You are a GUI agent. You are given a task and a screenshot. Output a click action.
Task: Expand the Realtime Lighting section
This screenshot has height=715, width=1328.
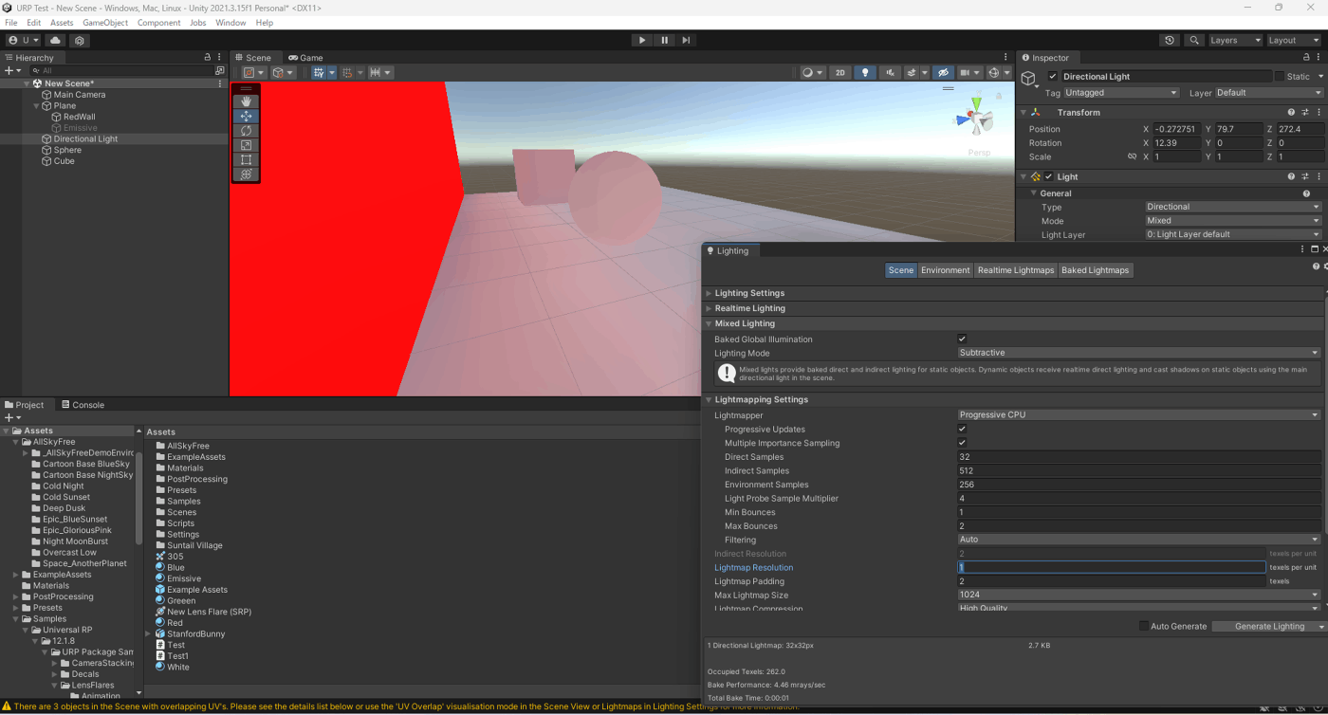[709, 308]
